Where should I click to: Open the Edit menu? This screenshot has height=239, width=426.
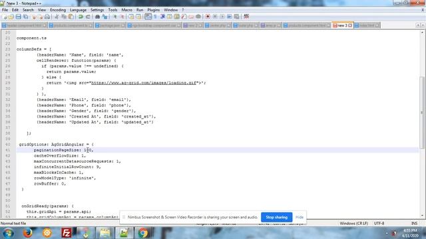click(x=15, y=10)
